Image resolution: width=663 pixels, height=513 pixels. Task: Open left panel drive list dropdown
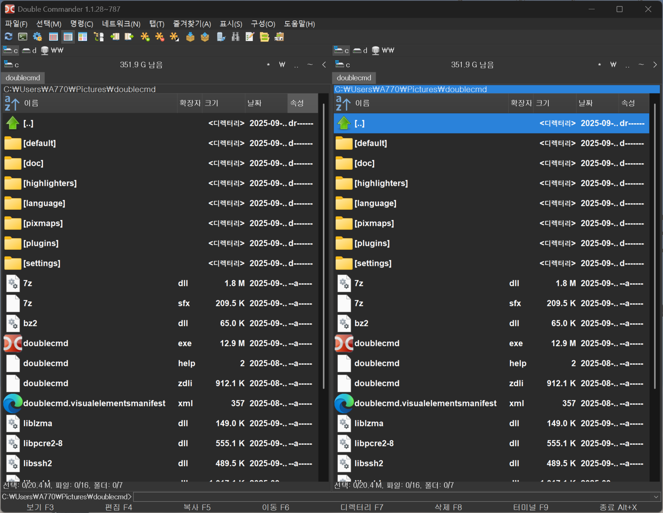click(12, 65)
